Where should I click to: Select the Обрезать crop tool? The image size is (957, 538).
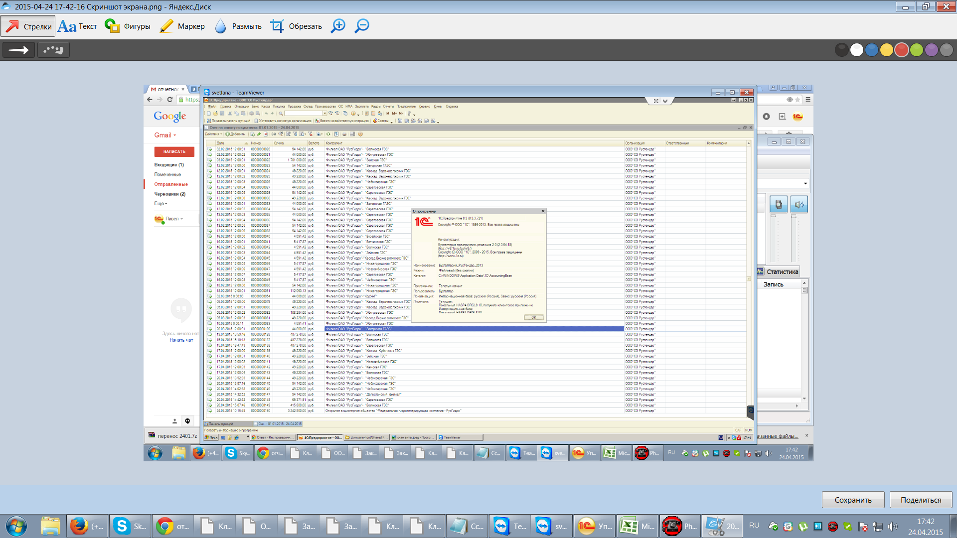(296, 26)
